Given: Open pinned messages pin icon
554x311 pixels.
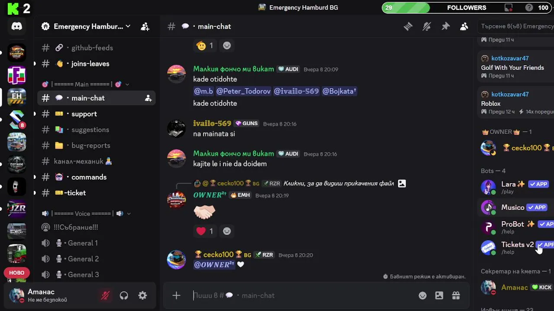Looking at the screenshot, I should (x=445, y=26).
